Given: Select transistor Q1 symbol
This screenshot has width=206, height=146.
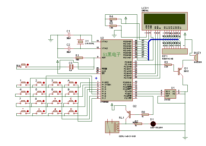Looking at the screenshot, I should point(180,72).
